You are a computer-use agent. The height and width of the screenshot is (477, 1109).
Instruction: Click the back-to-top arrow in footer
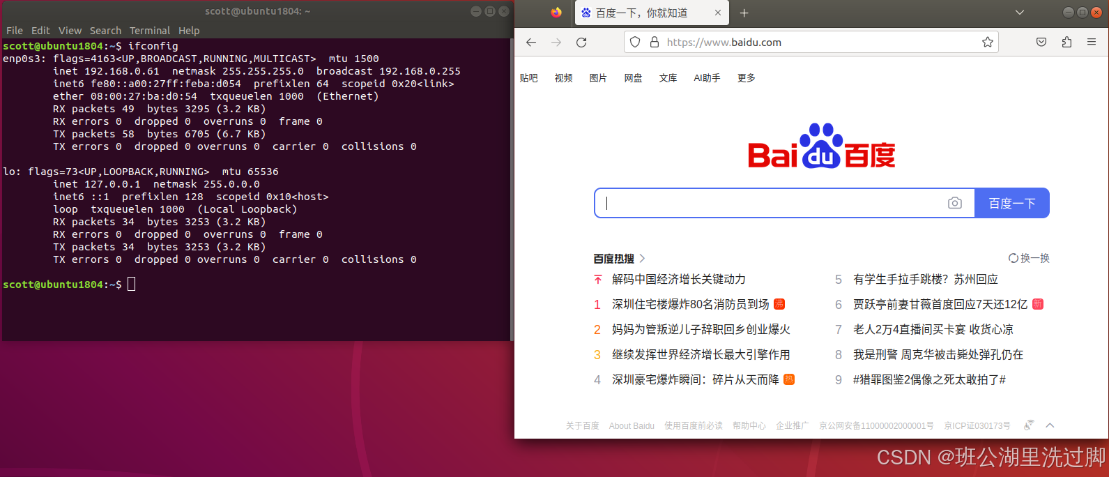tap(1050, 425)
